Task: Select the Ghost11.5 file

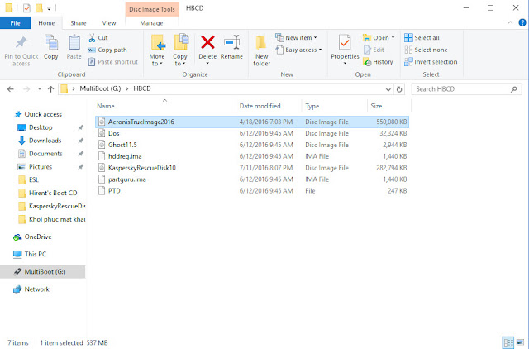Action: tap(252, 145)
